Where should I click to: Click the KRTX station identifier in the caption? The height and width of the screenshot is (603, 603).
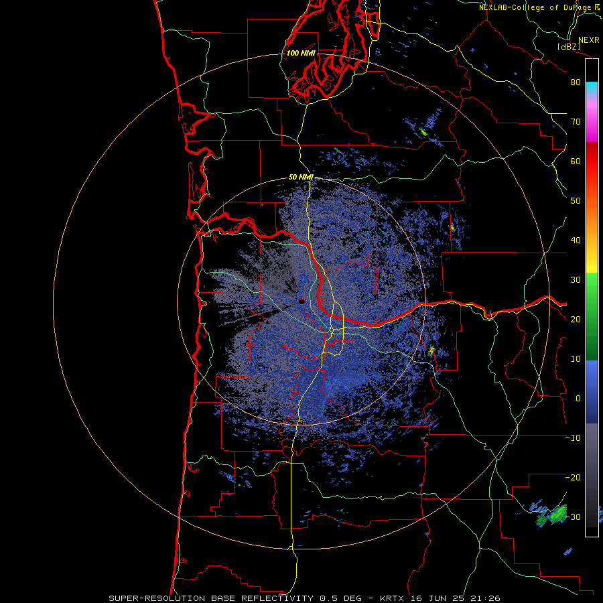pos(393,598)
